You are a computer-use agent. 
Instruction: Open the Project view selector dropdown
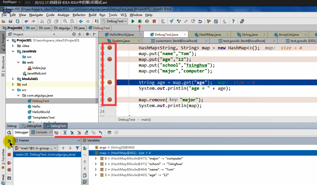pyautogui.click(x=54, y=34)
